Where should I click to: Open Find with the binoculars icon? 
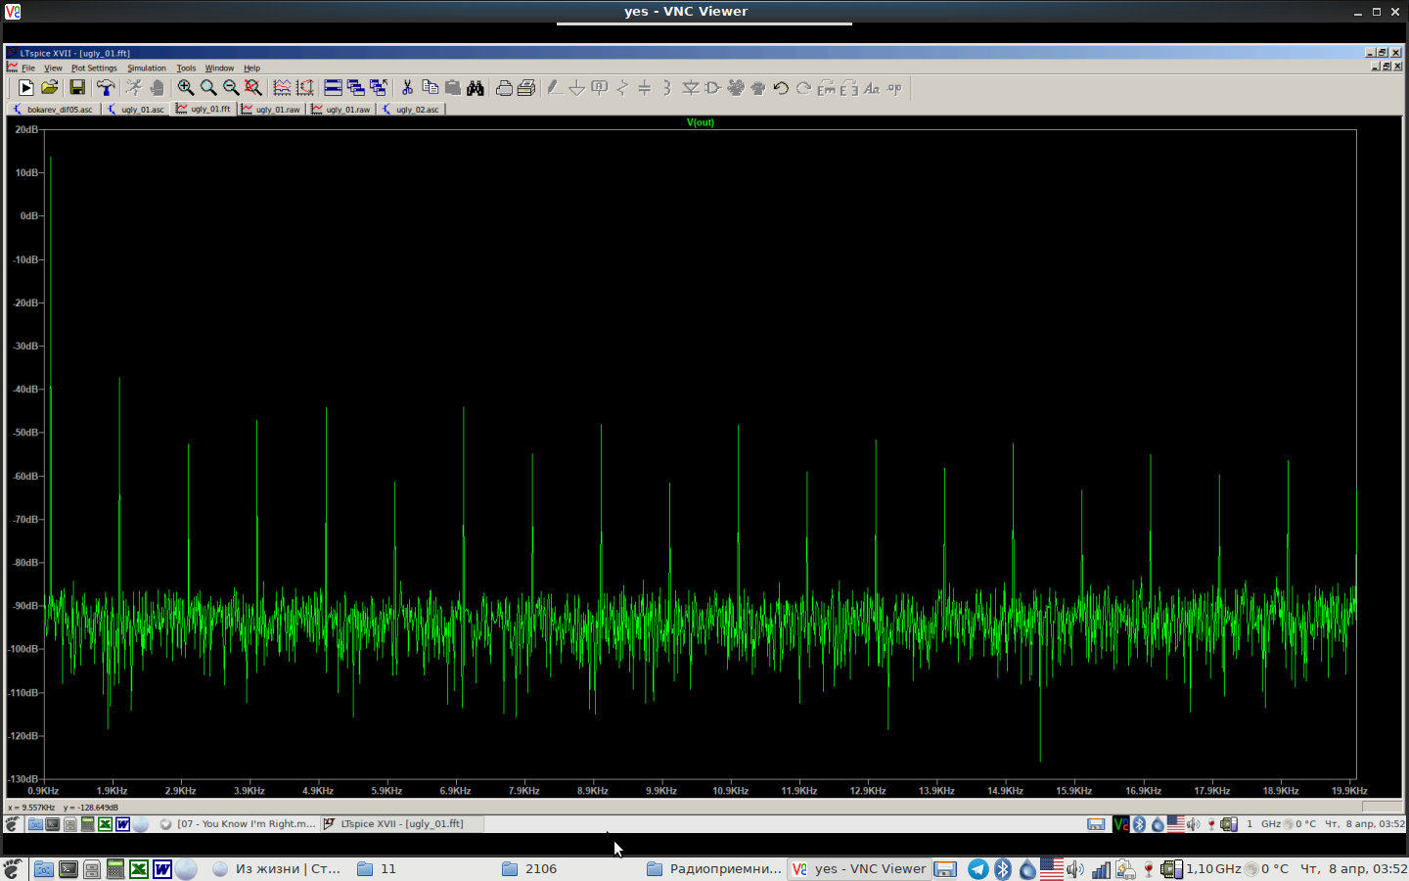476,88
